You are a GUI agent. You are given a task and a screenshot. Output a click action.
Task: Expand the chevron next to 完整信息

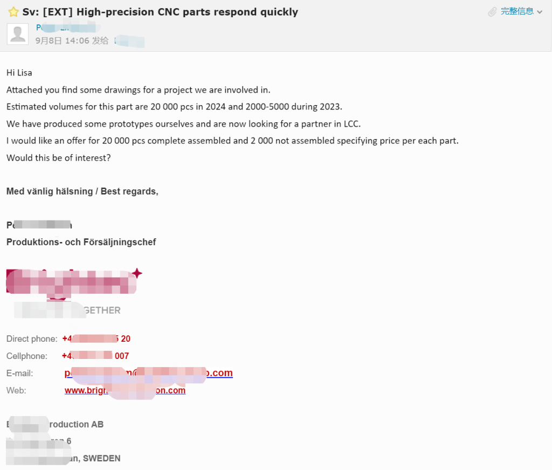point(540,12)
